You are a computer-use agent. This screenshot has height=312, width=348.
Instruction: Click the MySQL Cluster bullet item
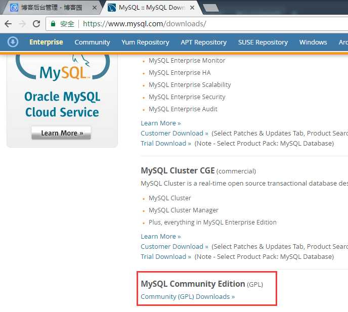pos(170,198)
